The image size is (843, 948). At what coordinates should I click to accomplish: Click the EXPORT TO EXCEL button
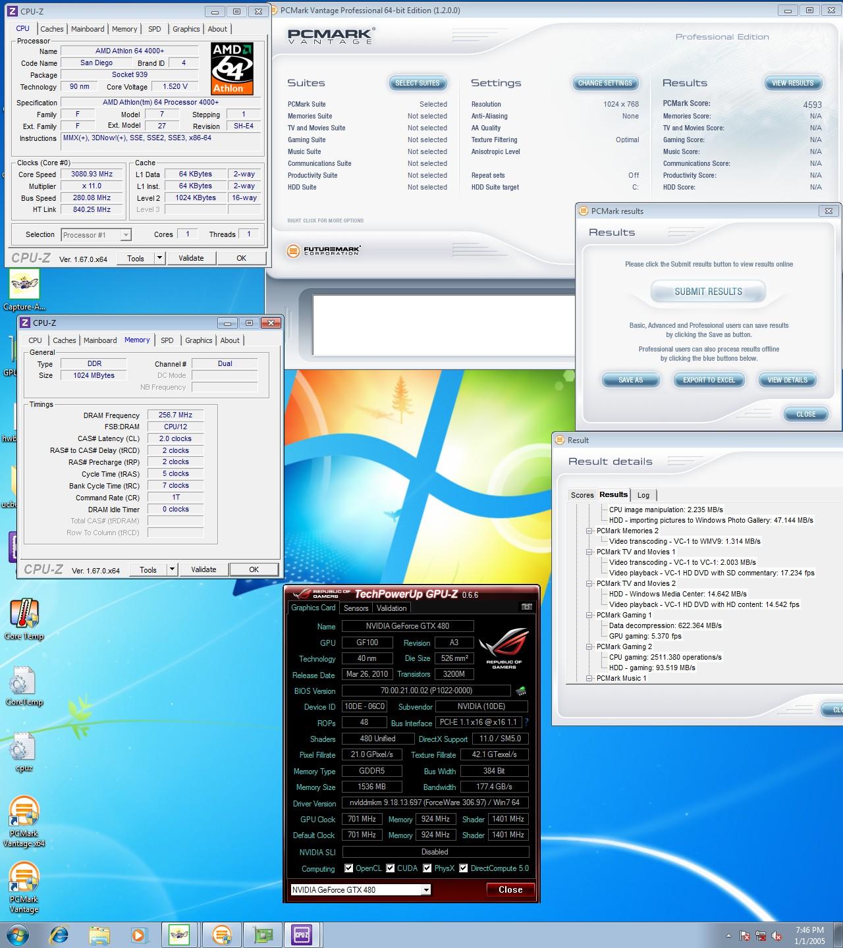pyautogui.click(x=709, y=380)
